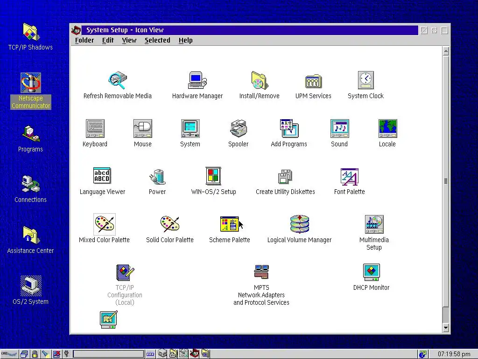Select MPTS Network Adapters icon

click(x=261, y=272)
